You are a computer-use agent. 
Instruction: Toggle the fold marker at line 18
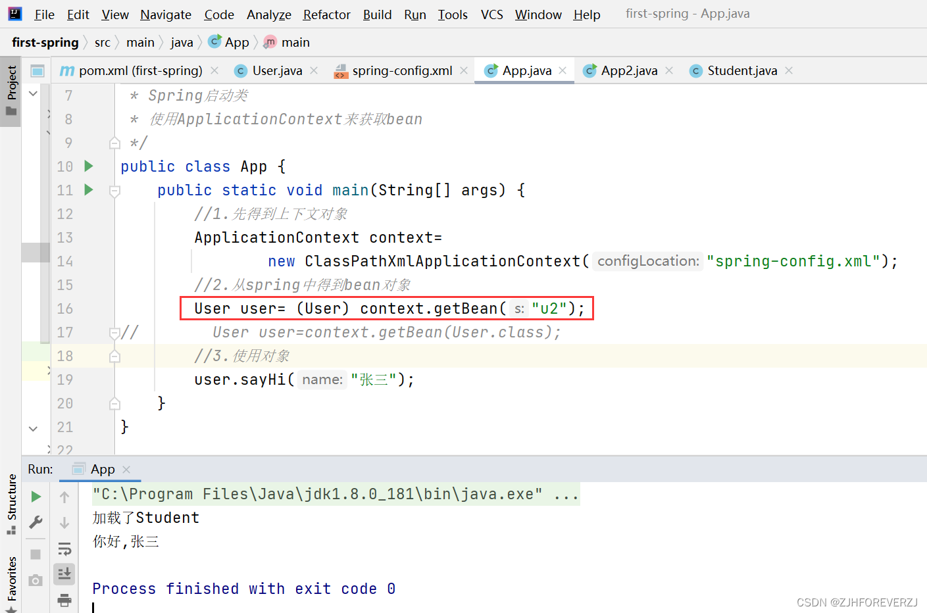(x=114, y=356)
